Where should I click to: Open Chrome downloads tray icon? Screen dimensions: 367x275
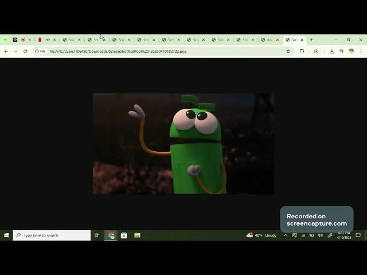[331, 51]
